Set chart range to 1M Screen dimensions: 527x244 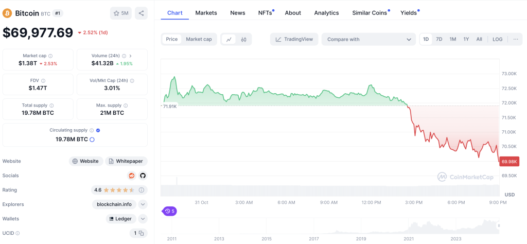pyautogui.click(x=453, y=39)
